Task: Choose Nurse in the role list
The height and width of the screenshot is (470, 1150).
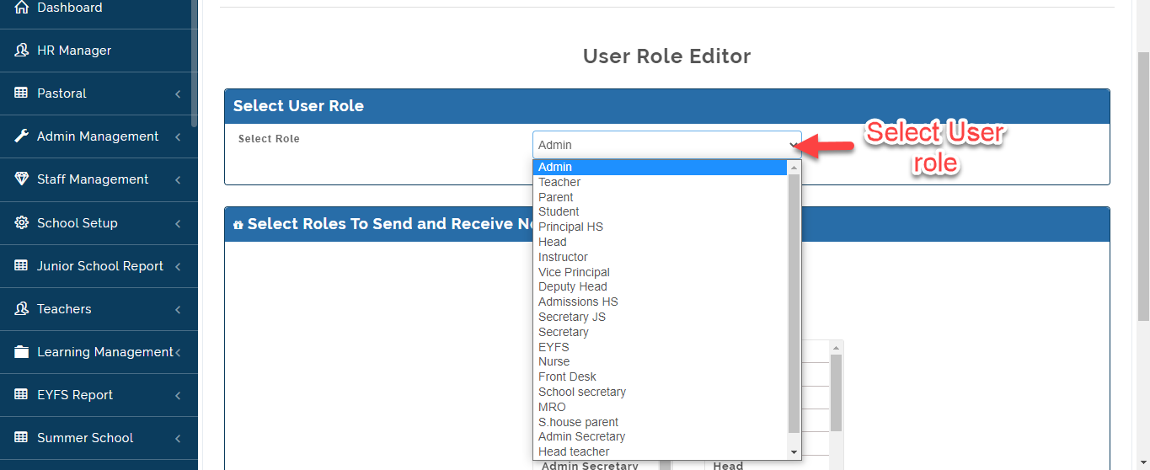Action: (661, 361)
